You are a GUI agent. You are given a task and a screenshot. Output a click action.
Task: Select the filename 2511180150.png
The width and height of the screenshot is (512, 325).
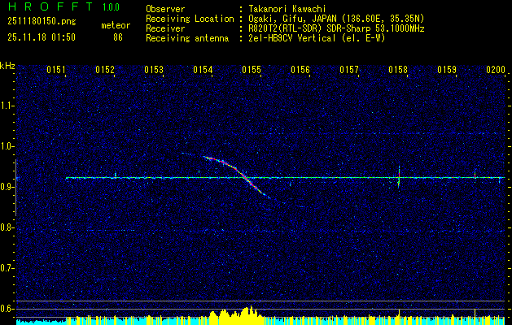(x=42, y=22)
